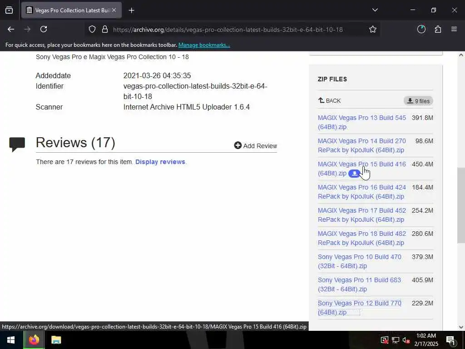Click the archive.org URL address field

(x=228, y=30)
